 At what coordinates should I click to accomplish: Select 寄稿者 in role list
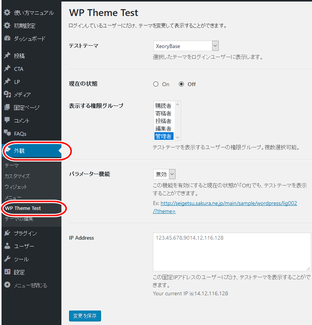164,114
